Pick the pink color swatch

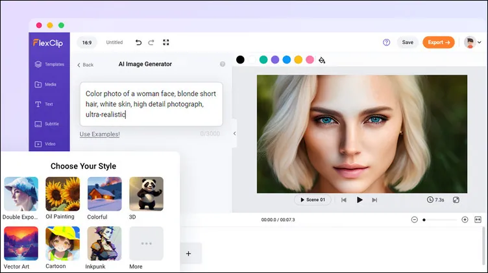coord(310,60)
